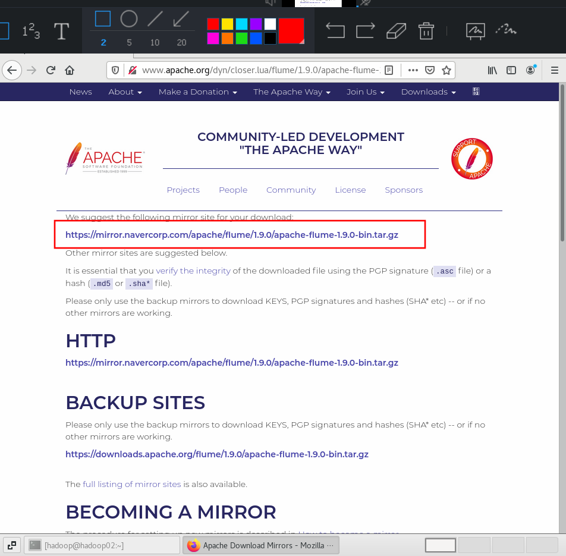566x556 pixels.
Task: Undo the last annotation
Action: tap(335, 30)
